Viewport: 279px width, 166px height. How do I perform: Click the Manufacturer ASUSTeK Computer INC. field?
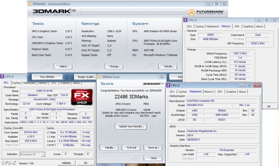222,101
